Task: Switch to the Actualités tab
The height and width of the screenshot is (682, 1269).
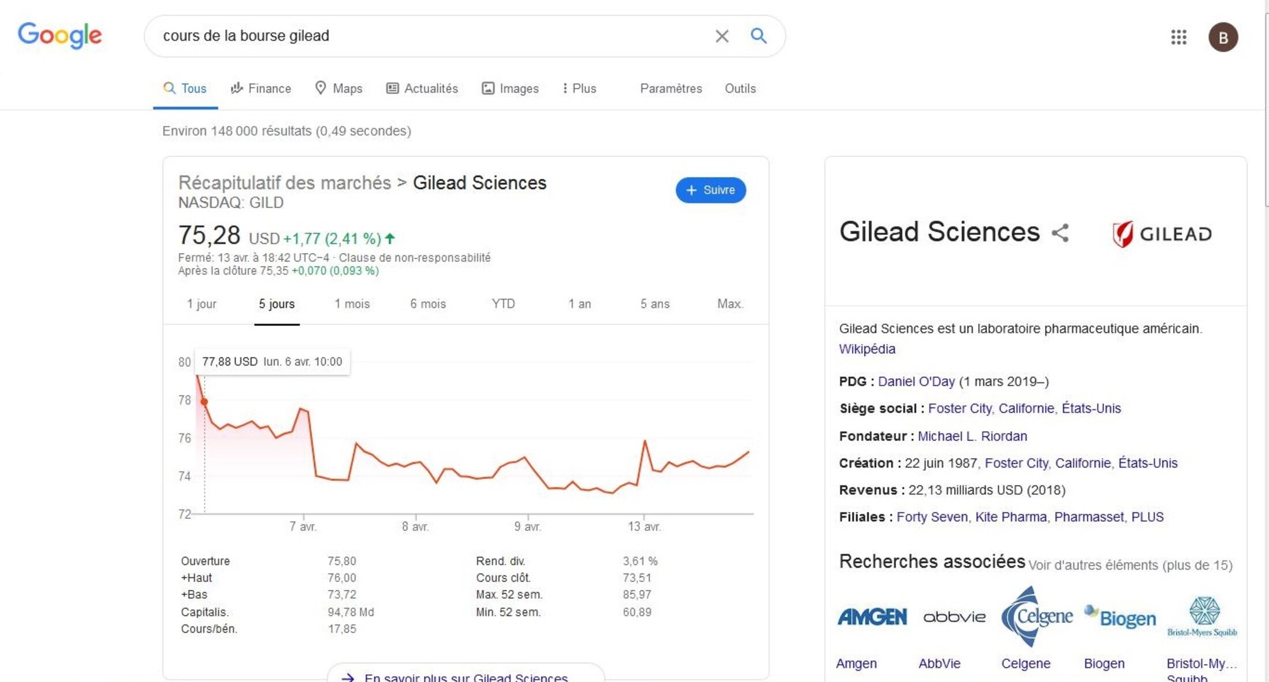Action: 422,89
